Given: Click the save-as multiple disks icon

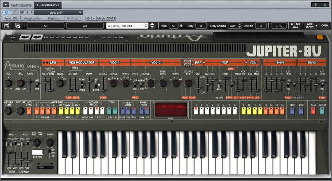Looking at the screenshot, I should click(x=17, y=26).
